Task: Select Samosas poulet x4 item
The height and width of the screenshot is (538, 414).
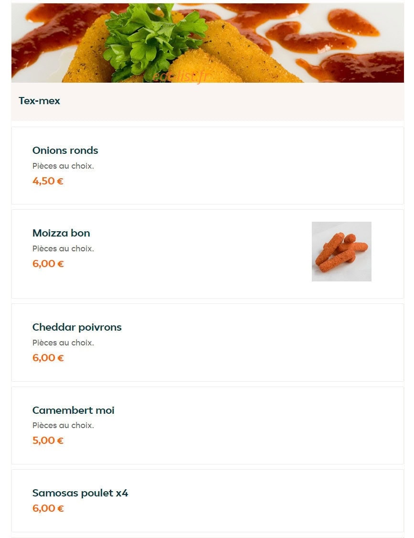Action: click(208, 501)
